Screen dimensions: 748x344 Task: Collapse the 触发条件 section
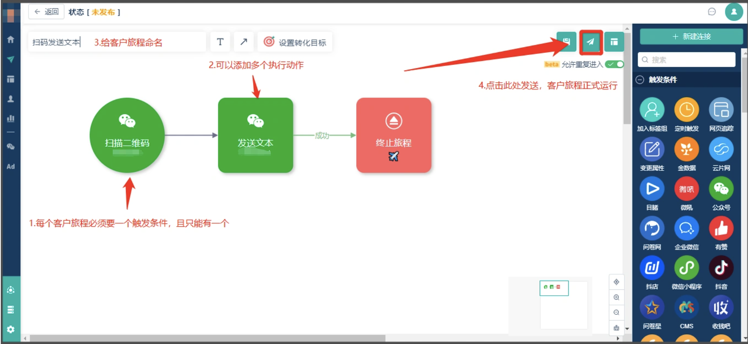pos(640,80)
